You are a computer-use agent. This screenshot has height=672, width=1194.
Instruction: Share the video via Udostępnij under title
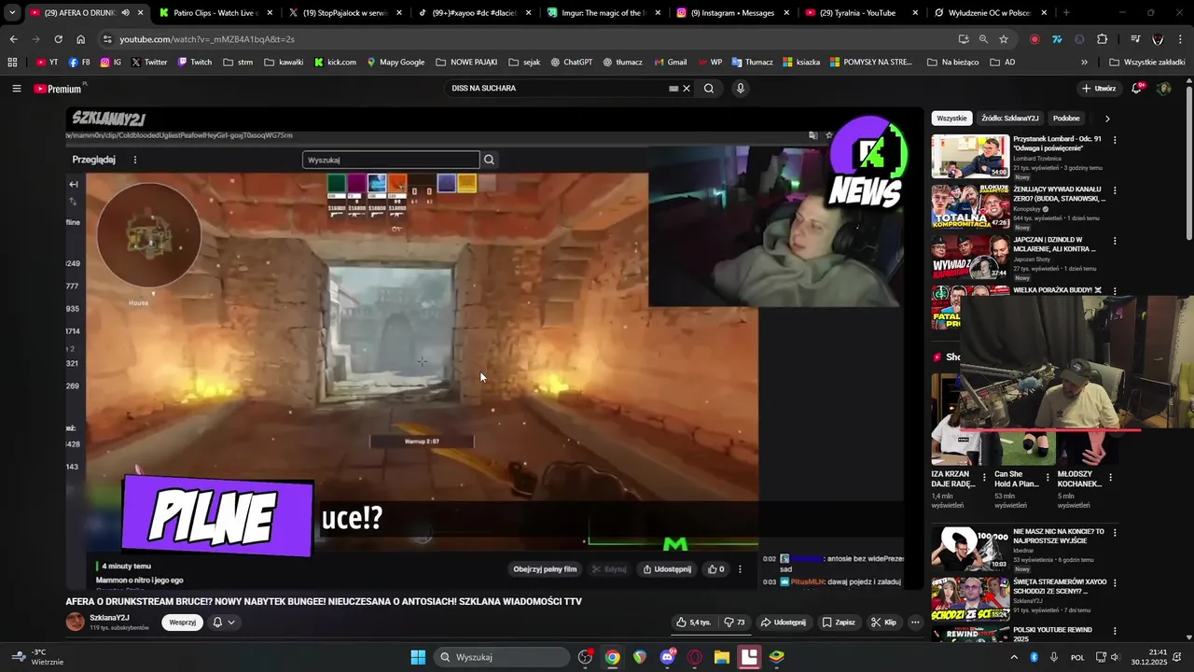[x=783, y=623]
